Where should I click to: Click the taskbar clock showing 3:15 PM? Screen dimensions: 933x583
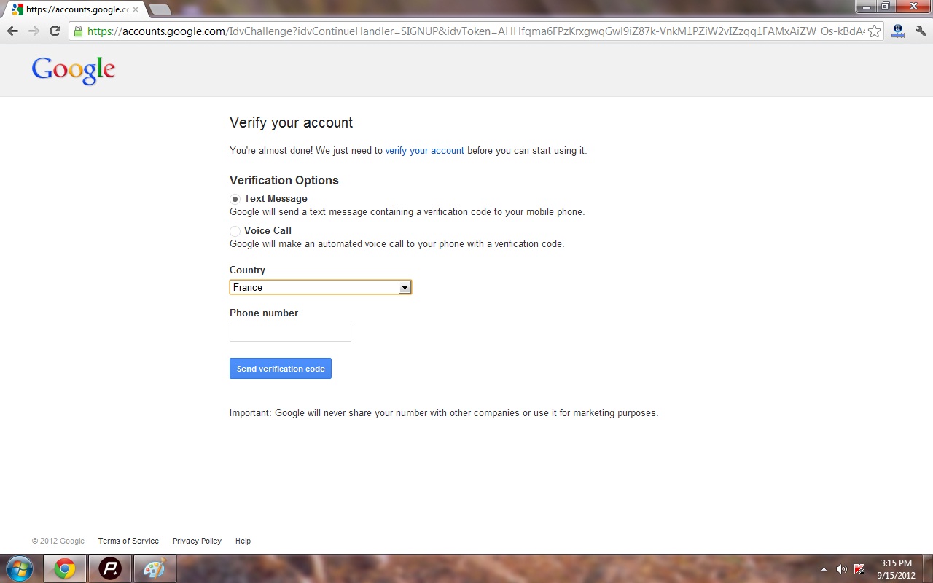[896, 569]
